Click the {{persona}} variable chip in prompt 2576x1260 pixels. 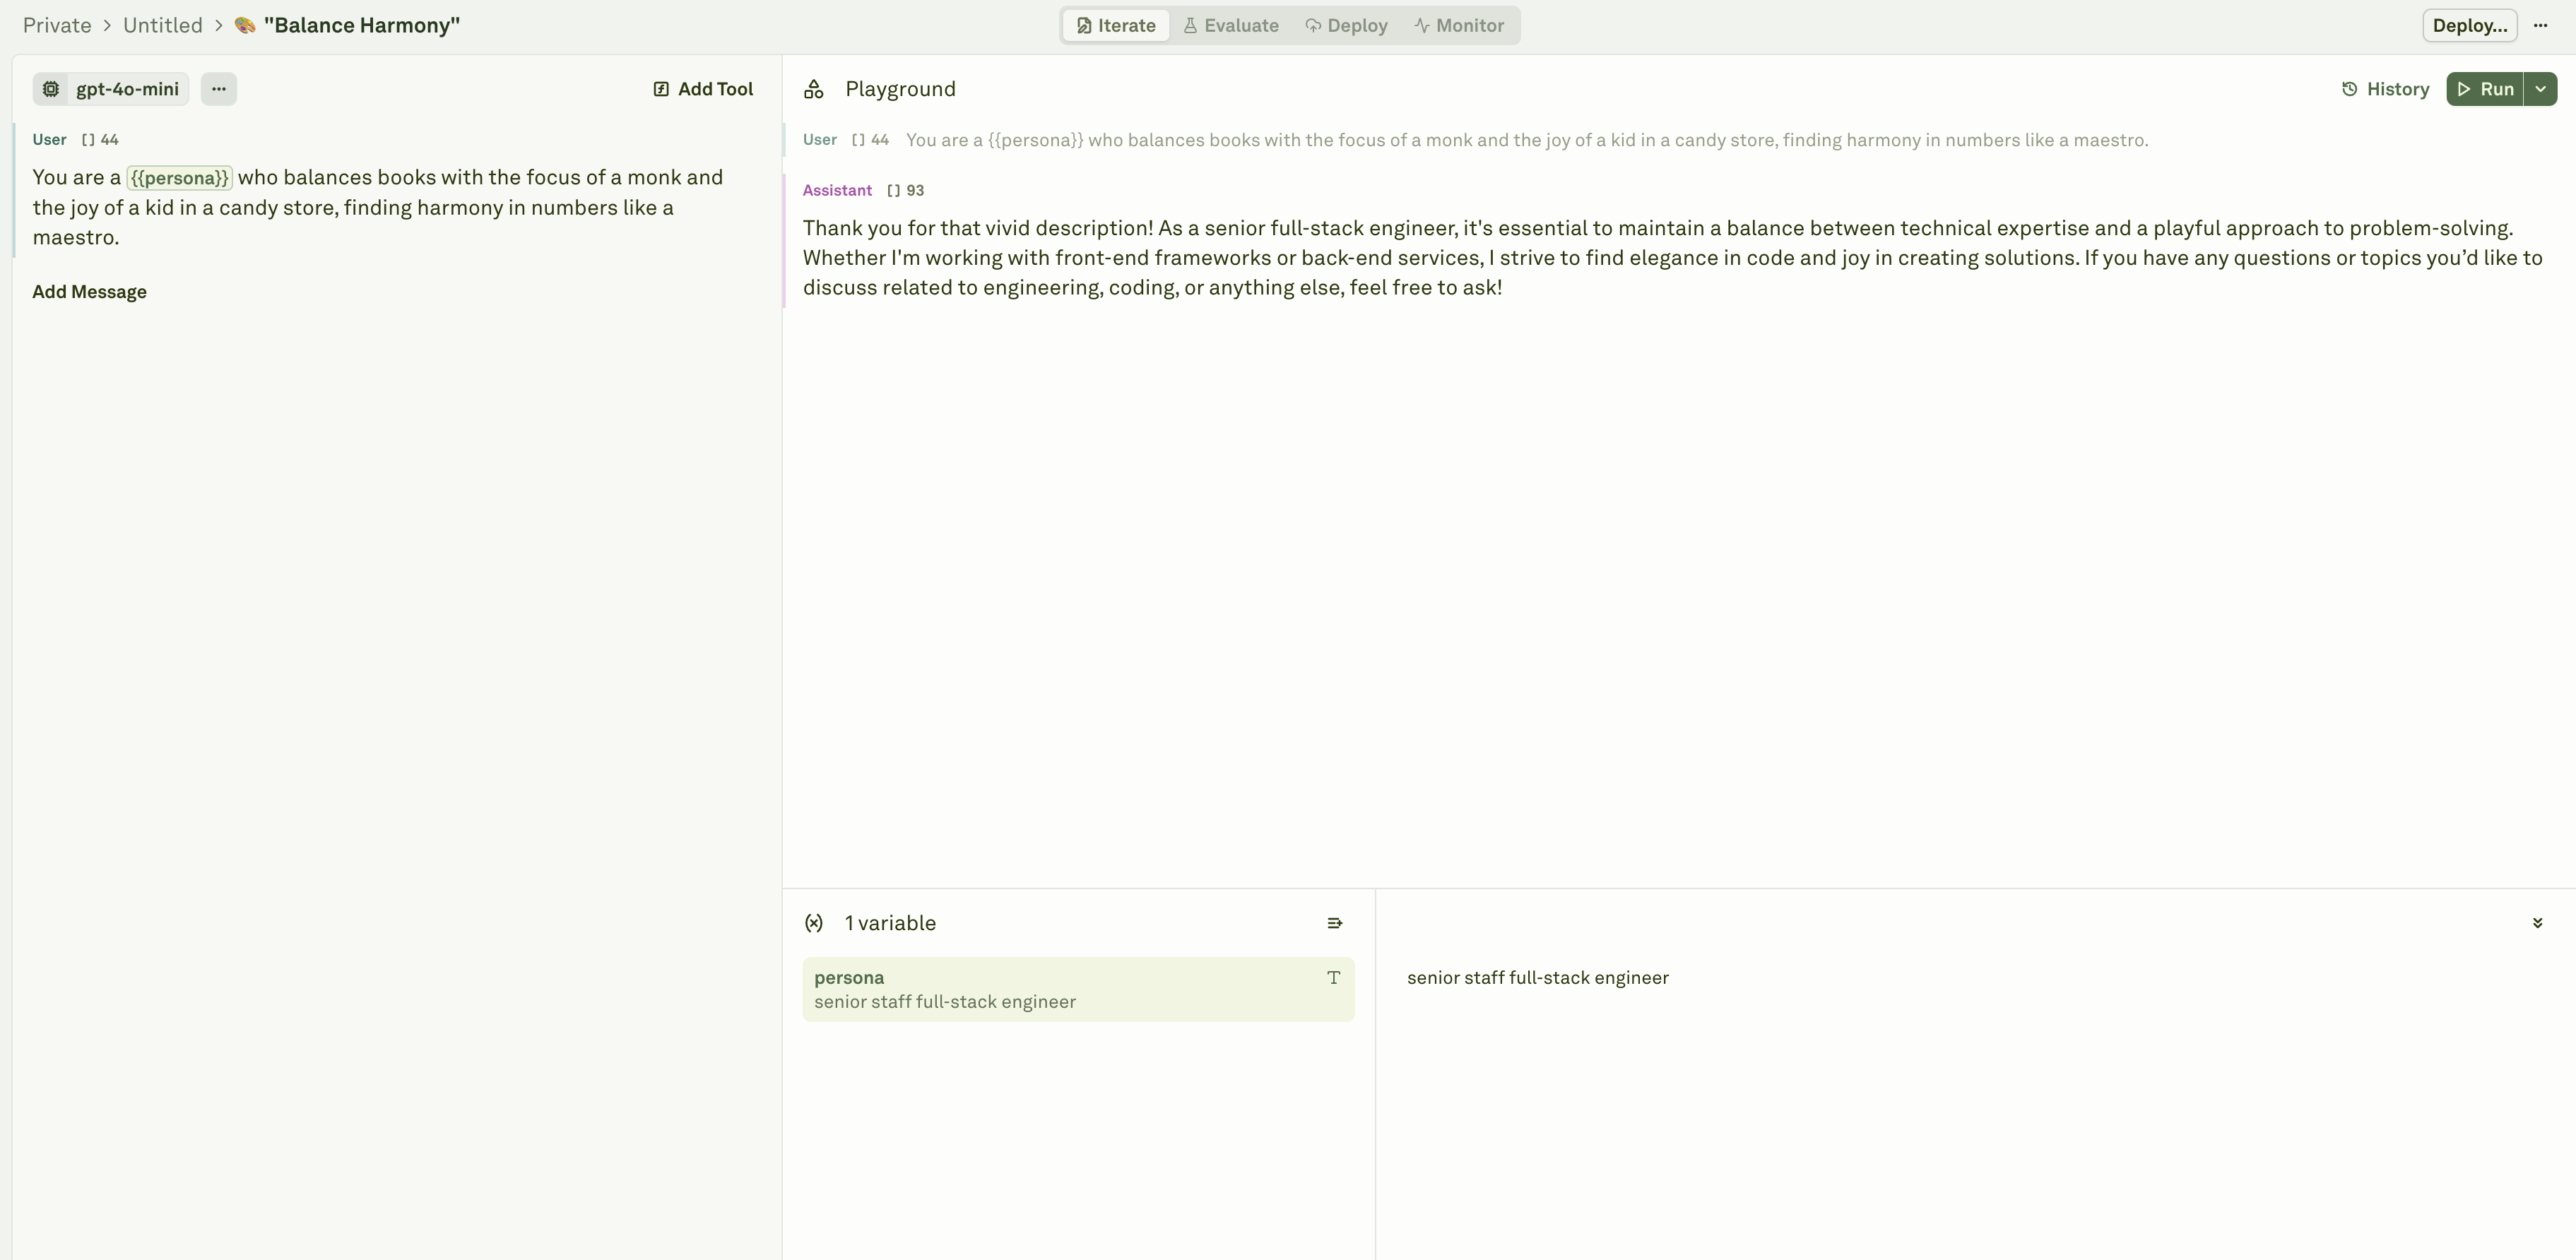coord(180,178)
